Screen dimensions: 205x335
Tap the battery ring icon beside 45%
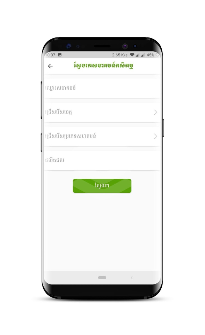158,55
